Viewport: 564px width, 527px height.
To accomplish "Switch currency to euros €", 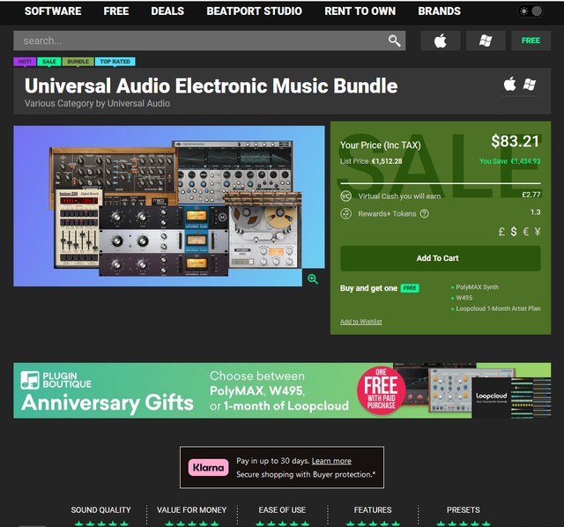I will click(x=525, y=232).
